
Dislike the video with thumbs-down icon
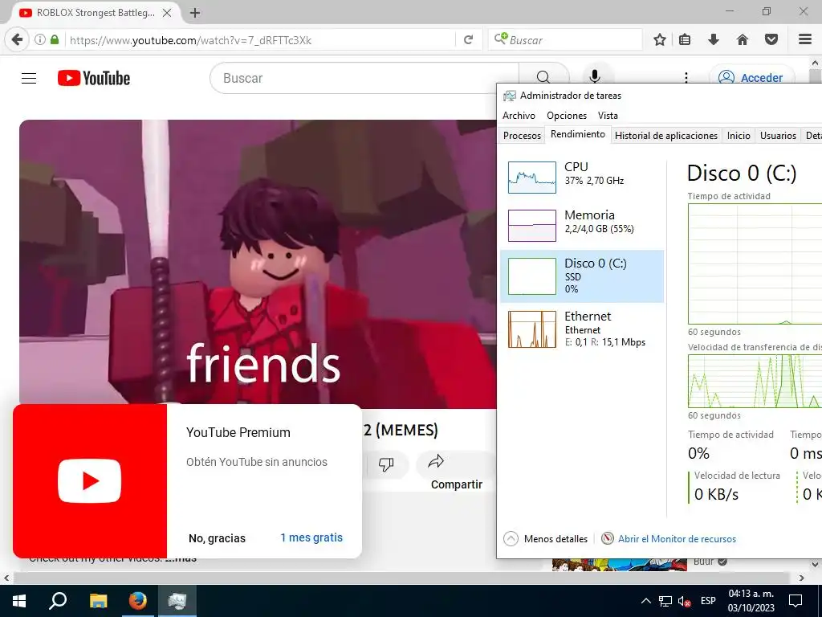click(386, 464)
